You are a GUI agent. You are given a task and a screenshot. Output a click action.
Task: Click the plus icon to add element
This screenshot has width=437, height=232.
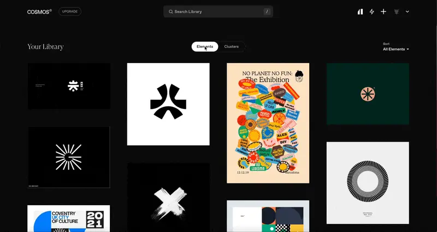click(x=383, y=11)
